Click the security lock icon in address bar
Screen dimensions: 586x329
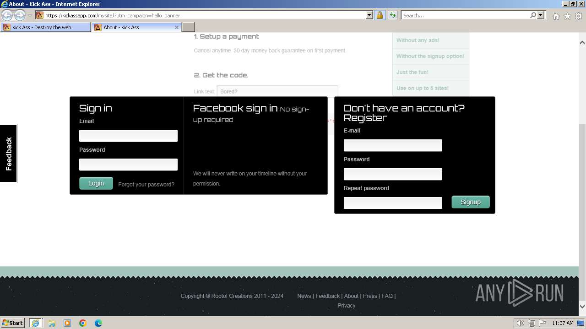click(380, 15)
